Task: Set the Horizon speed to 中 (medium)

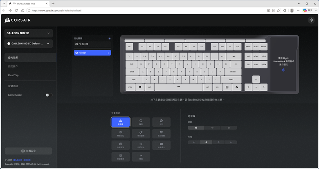Action: 212,127
